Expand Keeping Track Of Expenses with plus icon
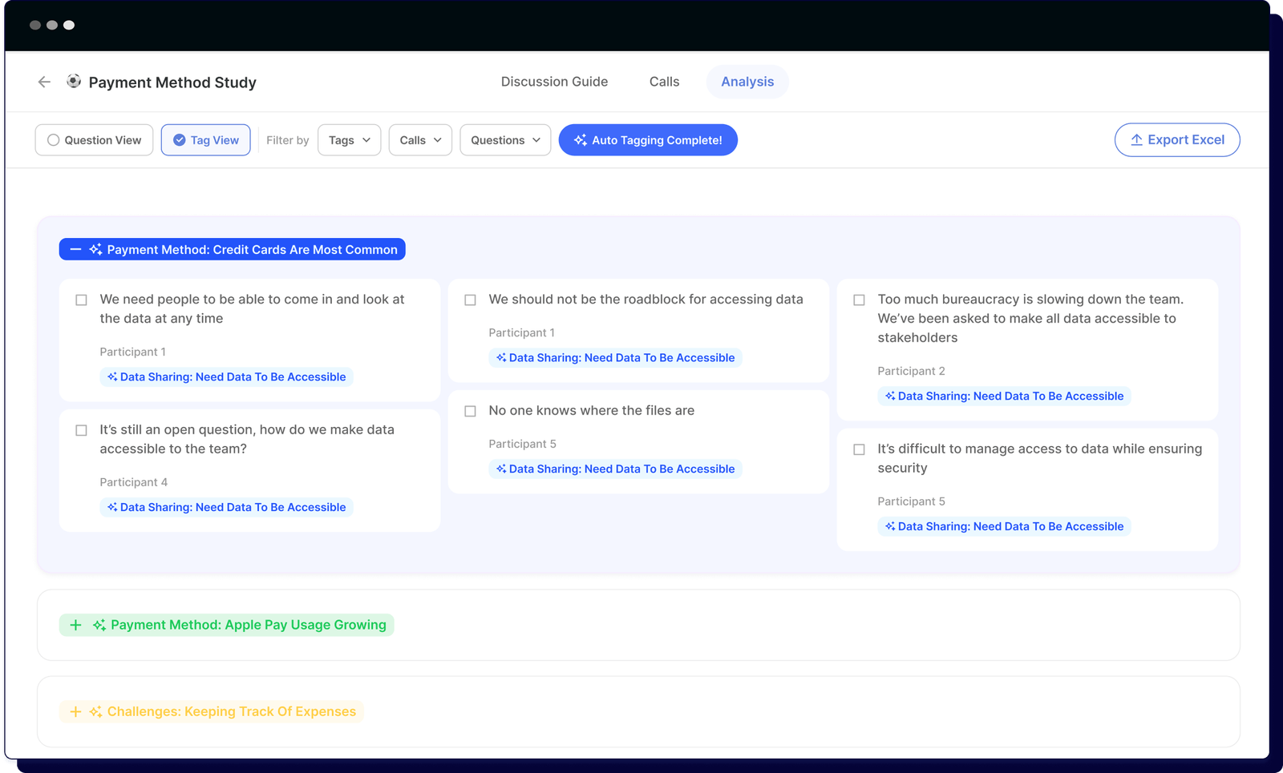Screen dimensions: 1283x773 (x=75, y=711)
